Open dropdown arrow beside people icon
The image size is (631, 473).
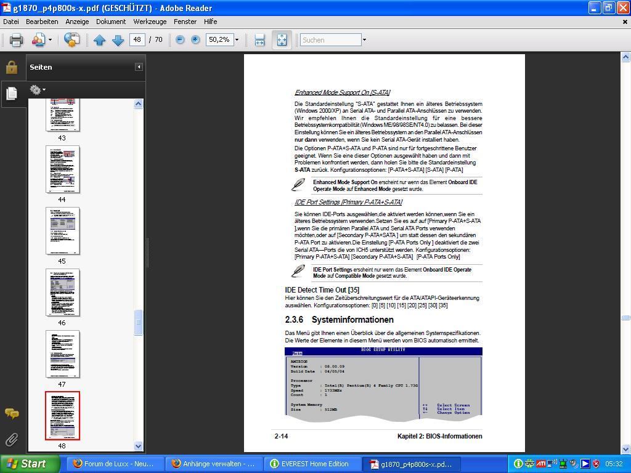point(51,40)
